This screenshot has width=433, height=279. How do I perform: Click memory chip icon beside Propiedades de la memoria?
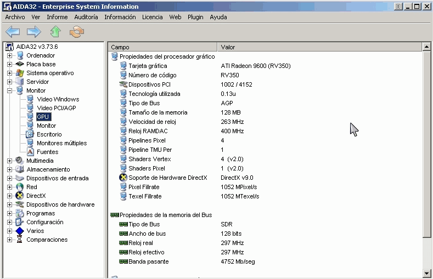point(115,215)
